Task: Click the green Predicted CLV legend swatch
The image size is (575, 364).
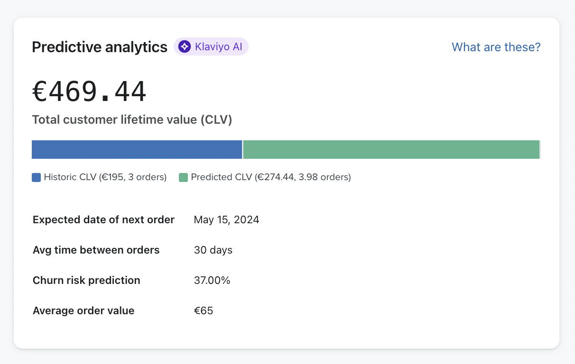Action: click(x=184, y=178)
